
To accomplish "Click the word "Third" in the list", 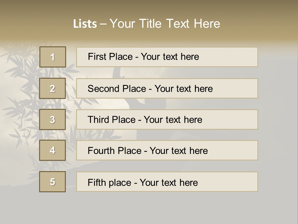I will pos(98,120).
